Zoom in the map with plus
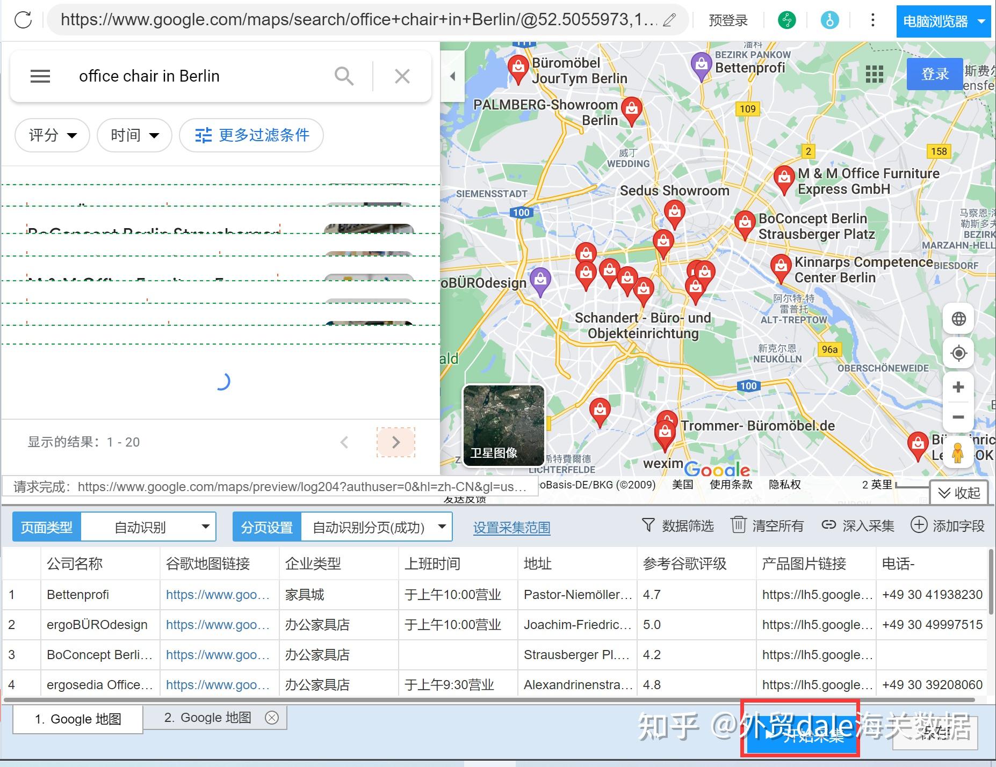996x767 pixels. pos(958,387)
